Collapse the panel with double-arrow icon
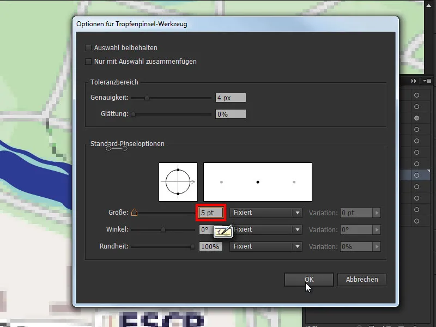The image size is (436, 327). (x=414, y=81)
